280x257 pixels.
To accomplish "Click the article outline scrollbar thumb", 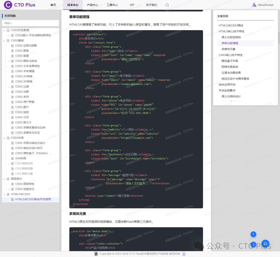I will coord(279,38).
